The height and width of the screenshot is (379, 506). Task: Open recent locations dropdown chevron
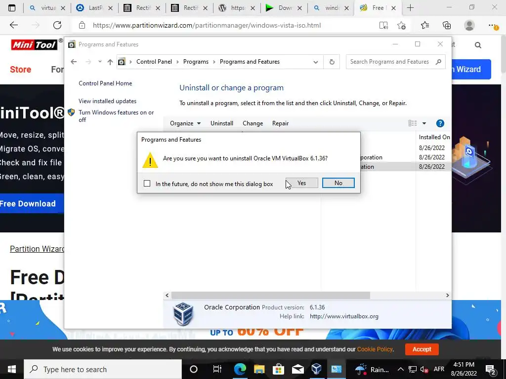point(100,62)
